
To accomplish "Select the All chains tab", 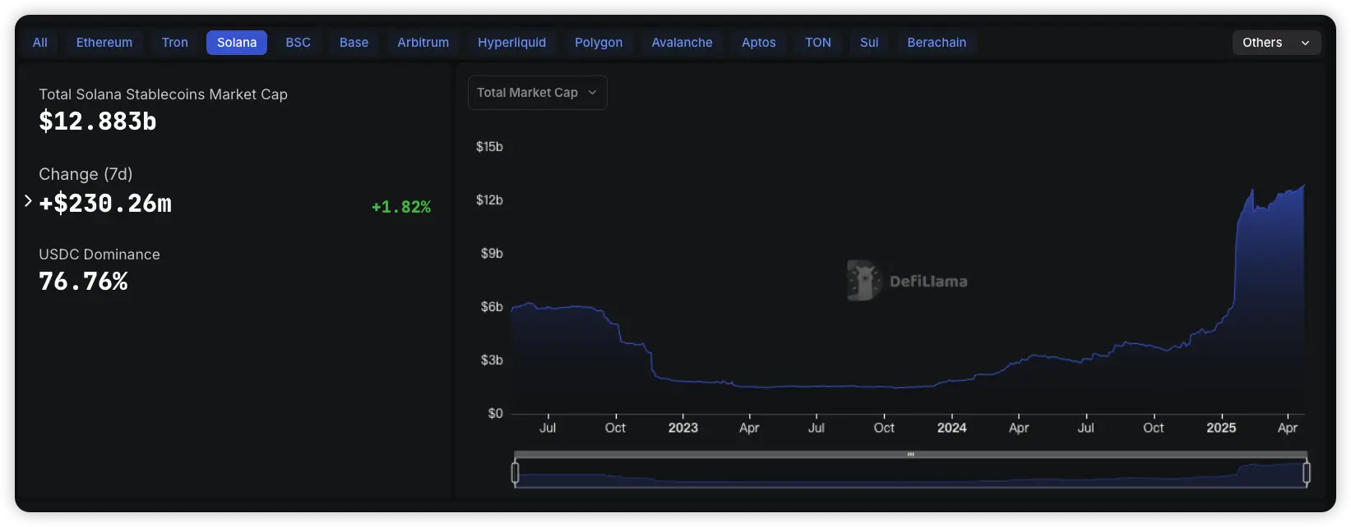I will click(39, 43).
